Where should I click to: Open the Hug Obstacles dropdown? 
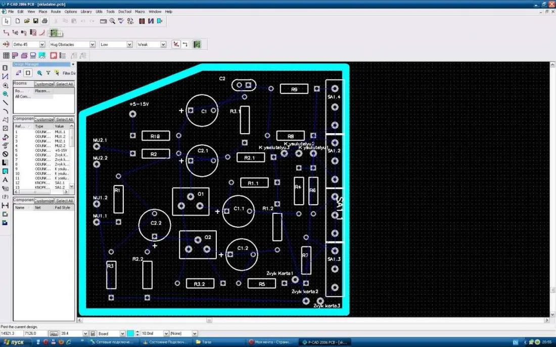tap(92, 44)
